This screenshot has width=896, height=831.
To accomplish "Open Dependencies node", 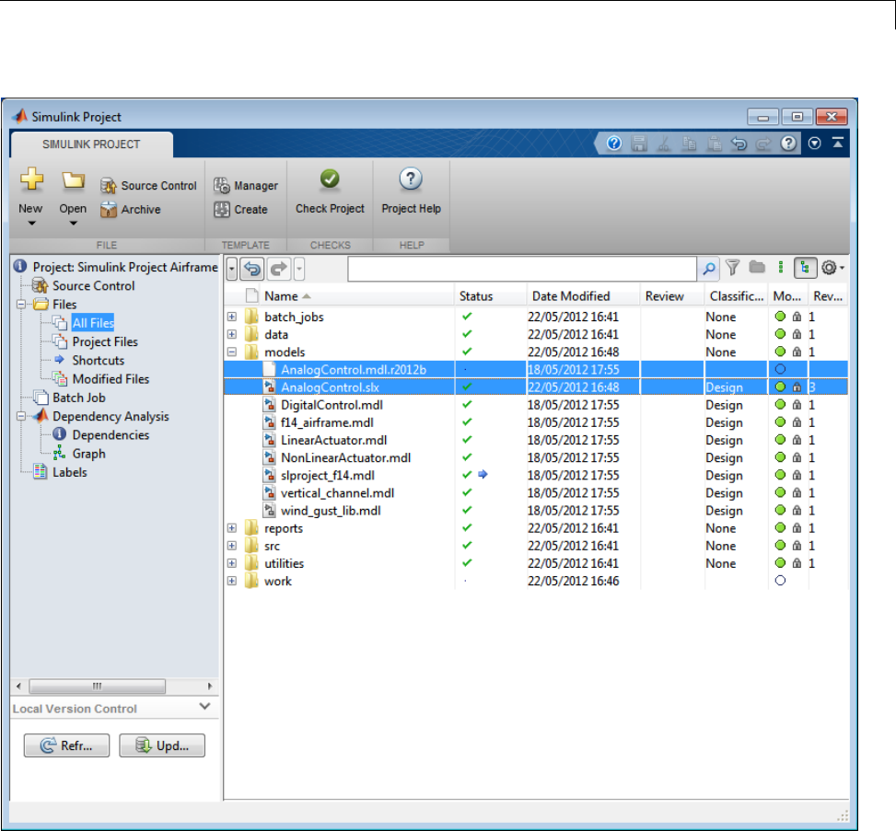I will 111,435.
